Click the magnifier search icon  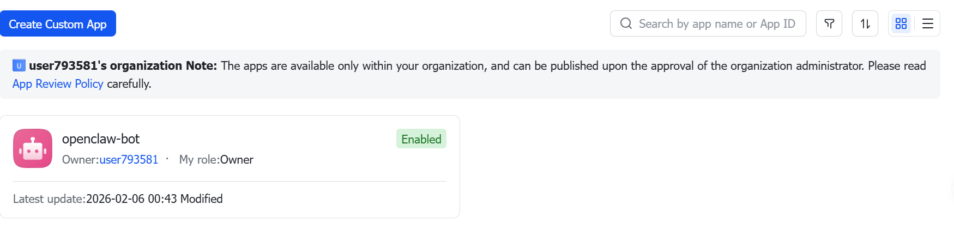point(626,23)
